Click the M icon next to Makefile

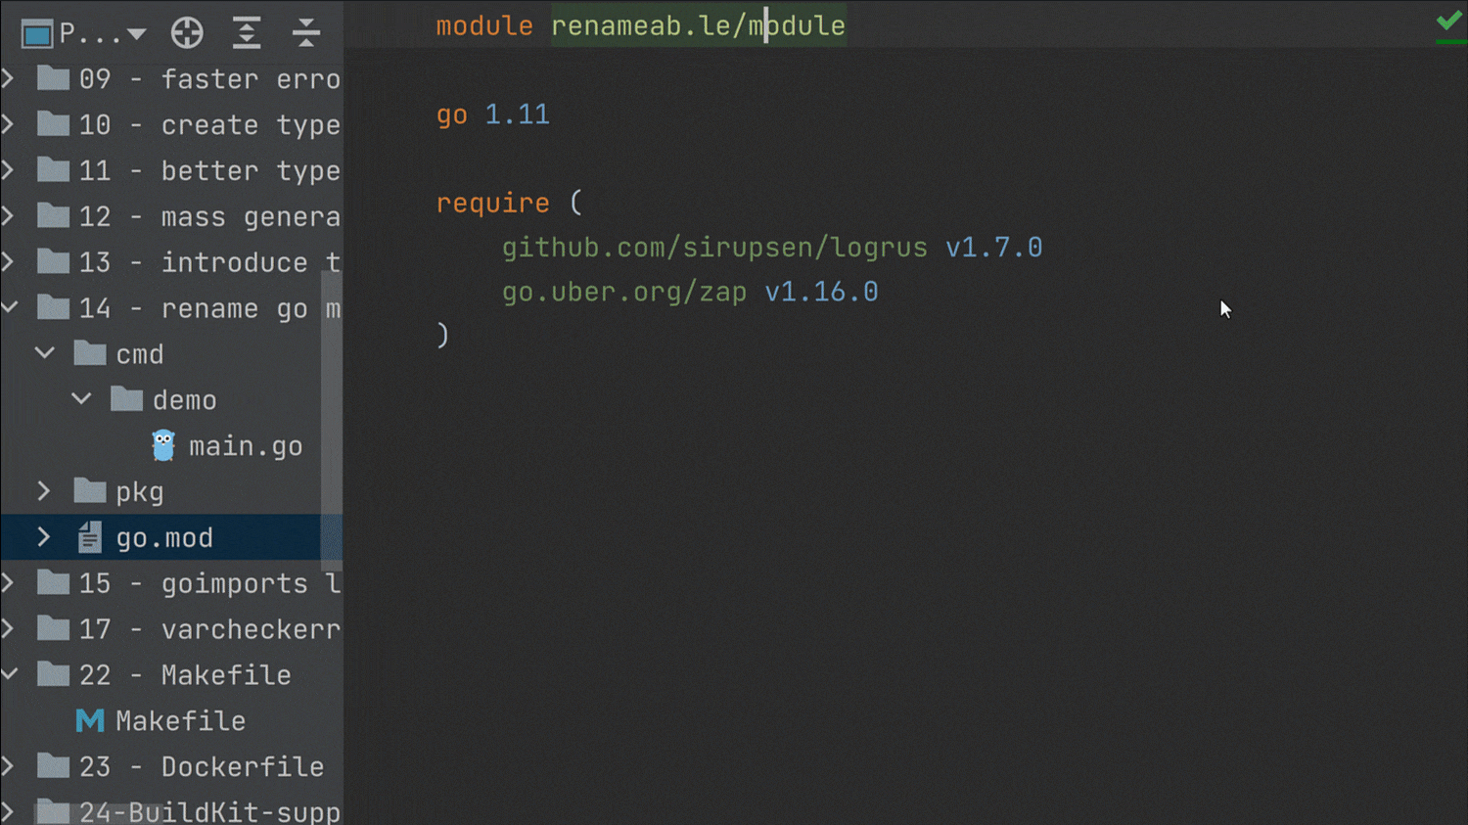point(89,720)
